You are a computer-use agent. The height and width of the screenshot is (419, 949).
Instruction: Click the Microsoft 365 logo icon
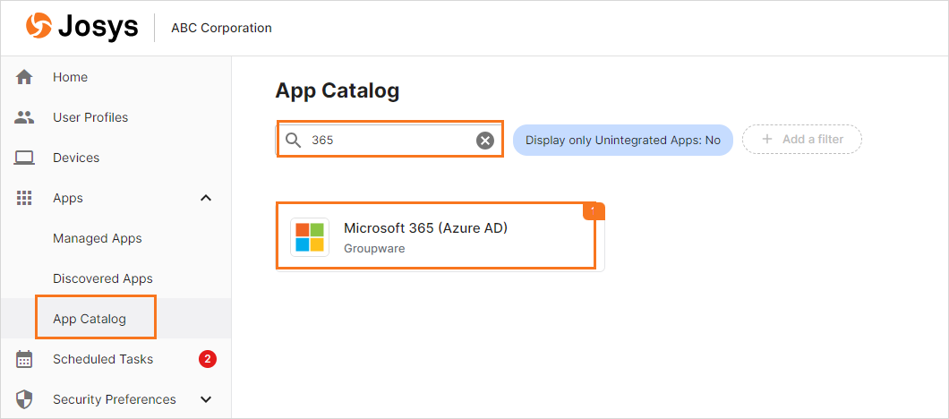pos(310,237)
